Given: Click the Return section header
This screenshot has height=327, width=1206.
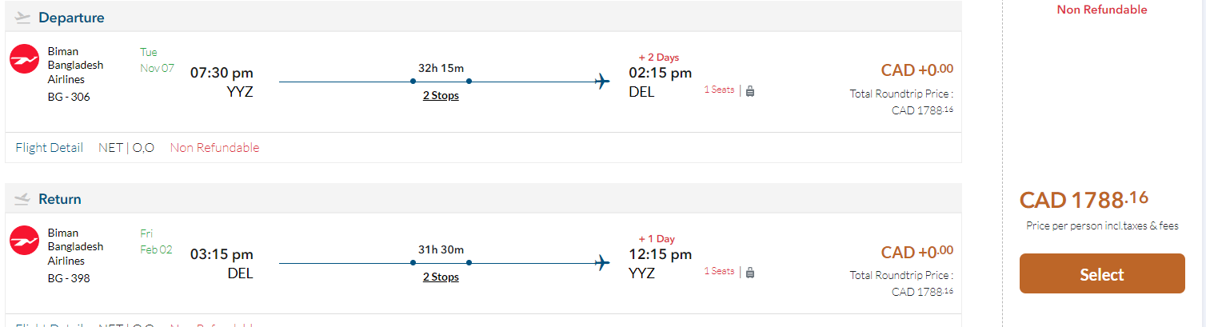Looking at the screenshot, I should [60, 199].
